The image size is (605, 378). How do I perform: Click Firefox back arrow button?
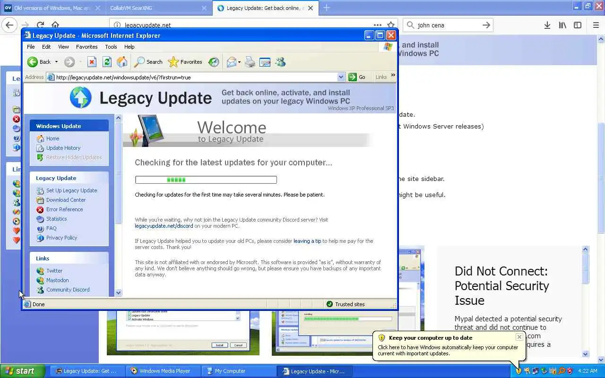click(9, 25)
